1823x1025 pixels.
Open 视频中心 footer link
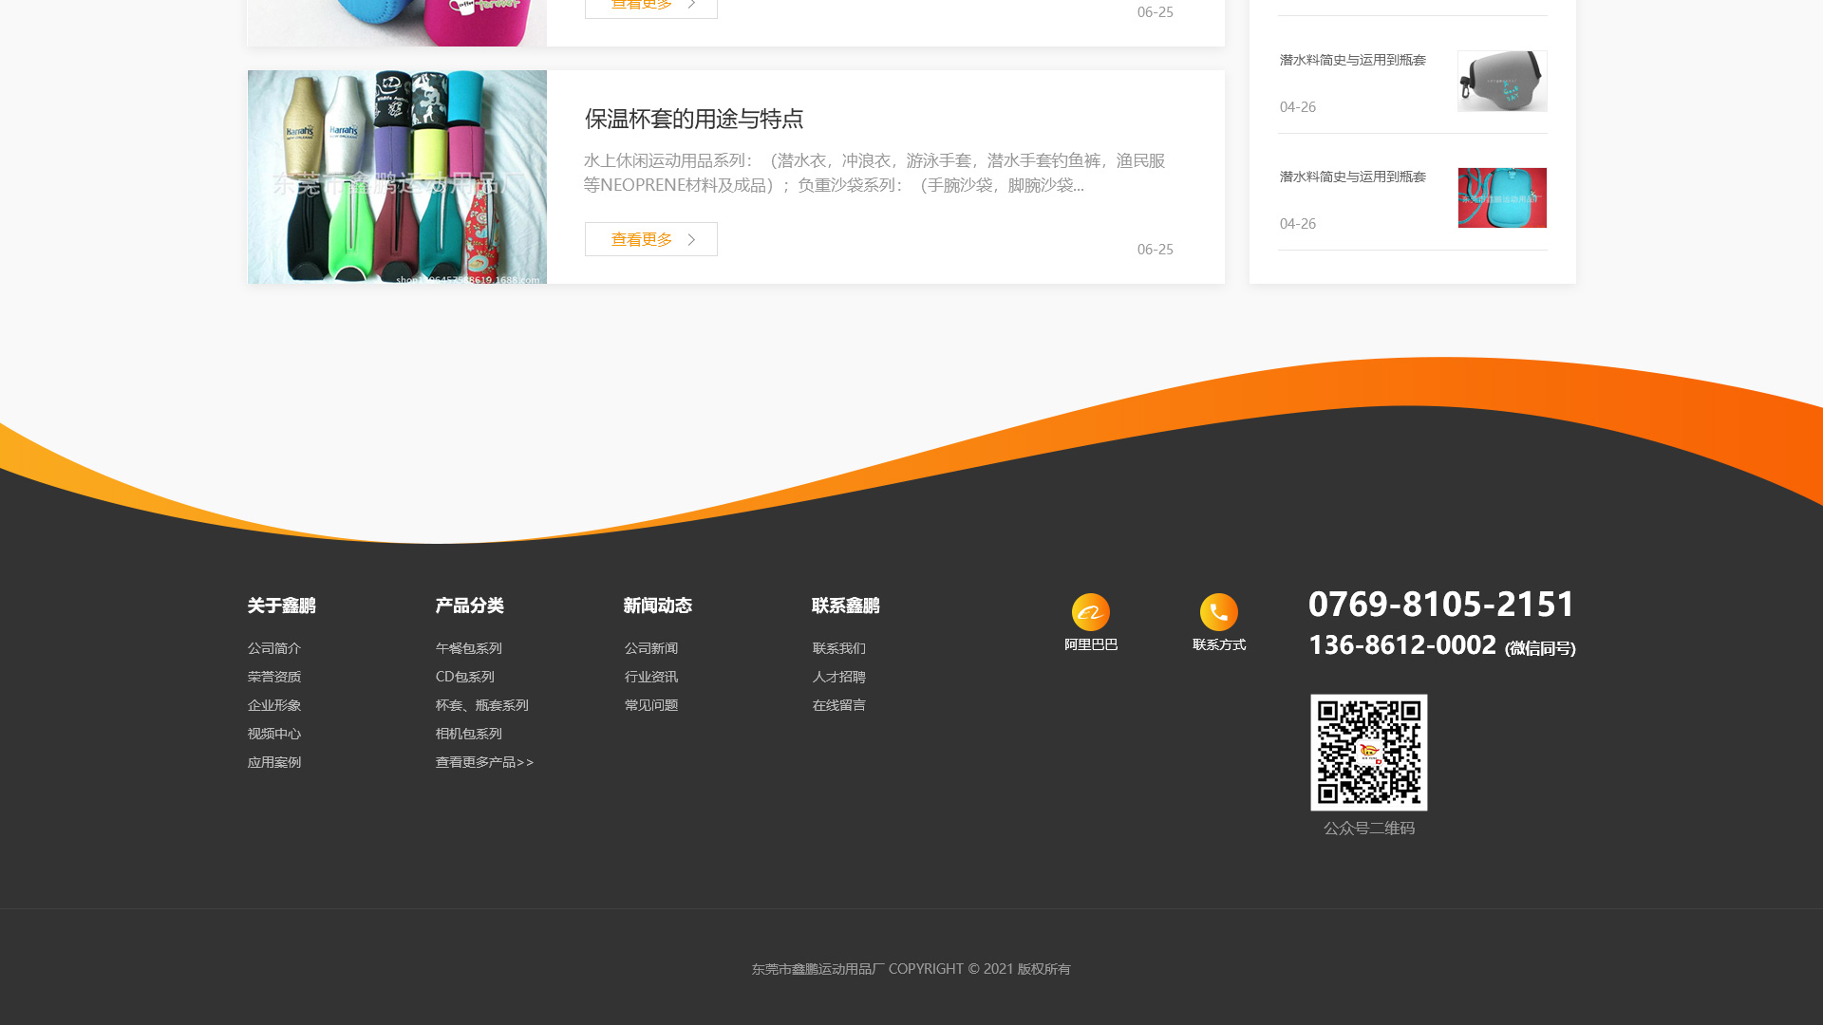pos(273,734)
